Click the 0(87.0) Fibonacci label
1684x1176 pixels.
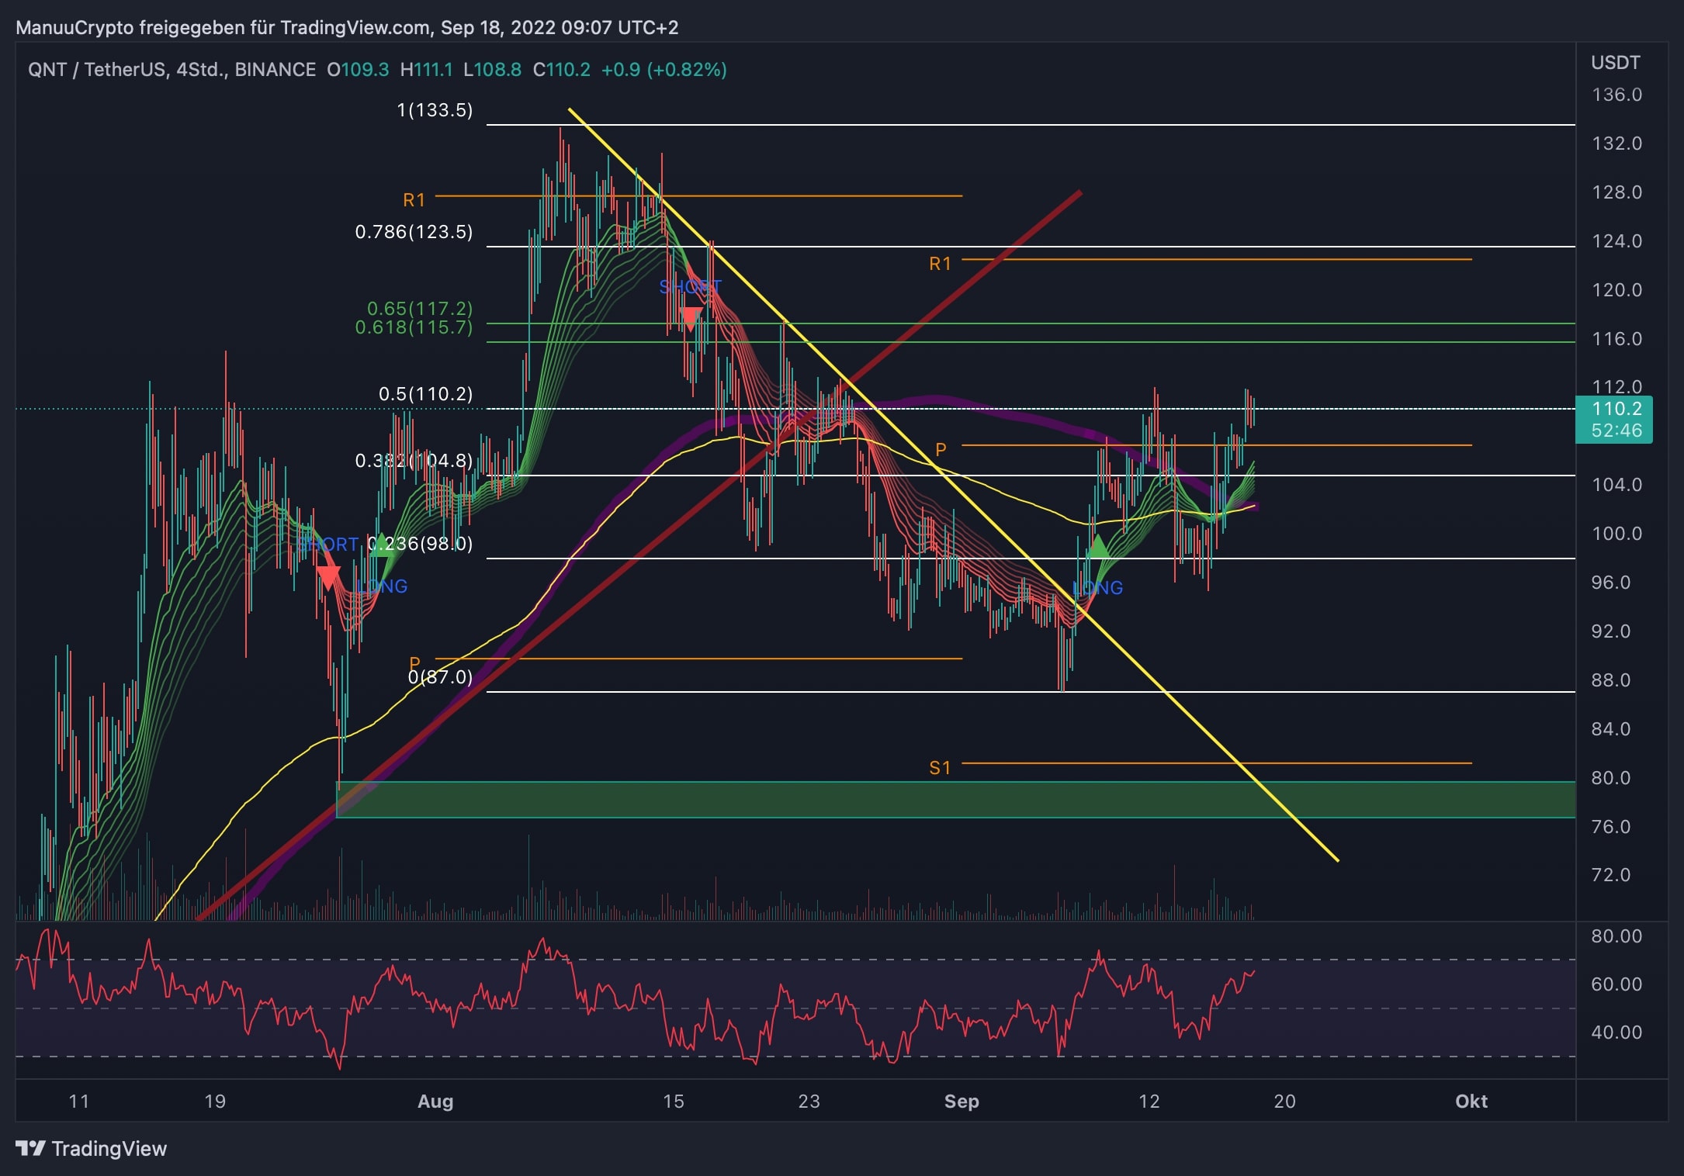[x=440, y=677]
